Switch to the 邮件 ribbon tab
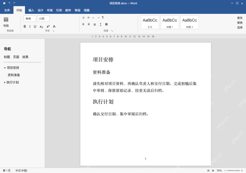The width and height of the screenshot is (246, 173). (x=68, y=10)
